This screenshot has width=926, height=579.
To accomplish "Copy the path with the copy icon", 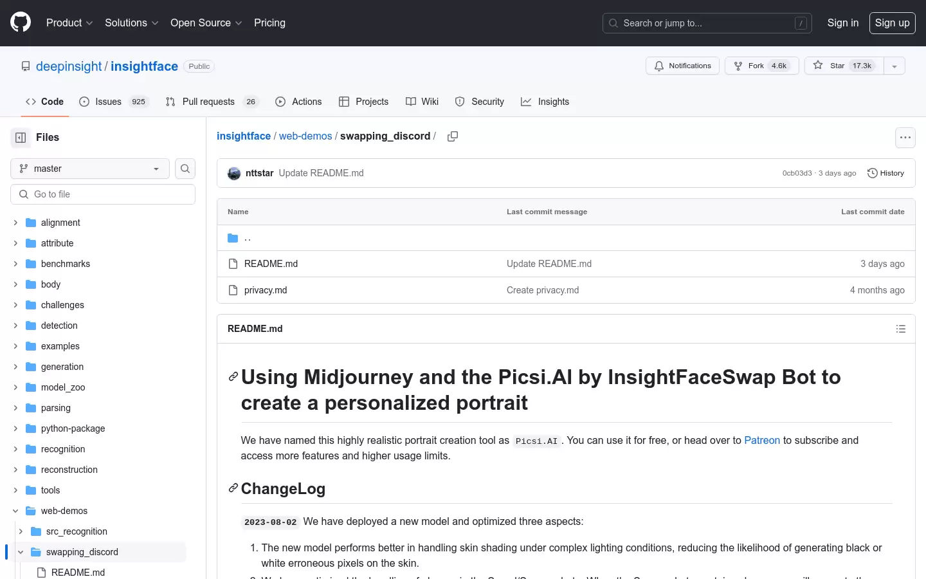I will pos(453,136).
